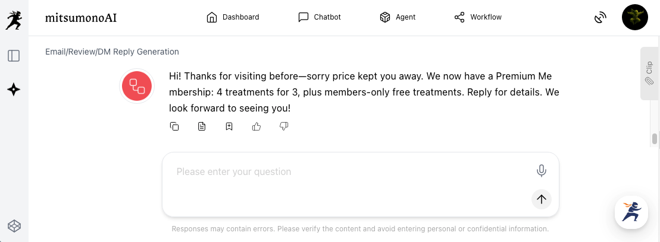Expand the Clip side panel
Viewport: 660px width, 242px height.
point(649,73)
